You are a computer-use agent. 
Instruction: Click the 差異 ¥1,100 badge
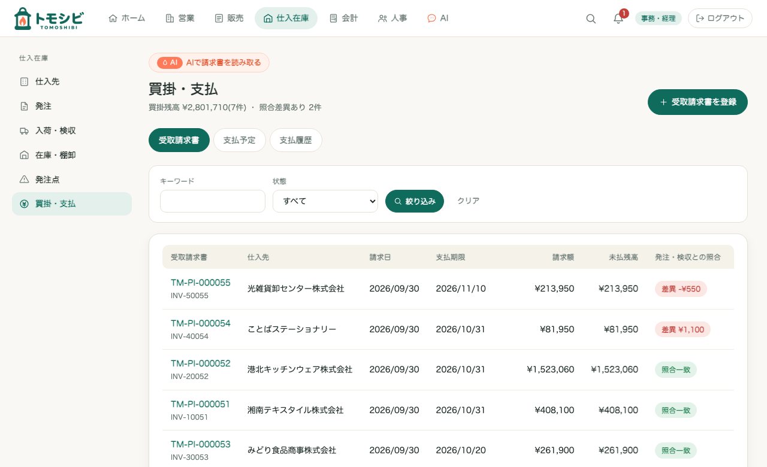683,329
